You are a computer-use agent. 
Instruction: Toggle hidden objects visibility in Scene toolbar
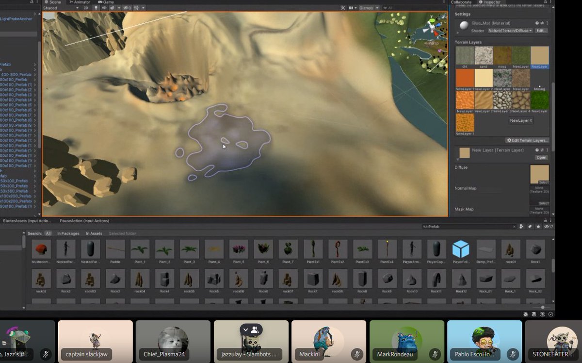coord(128,8)
